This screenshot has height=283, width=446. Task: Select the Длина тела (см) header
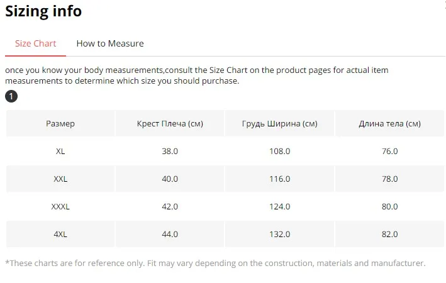coord(389,124)
